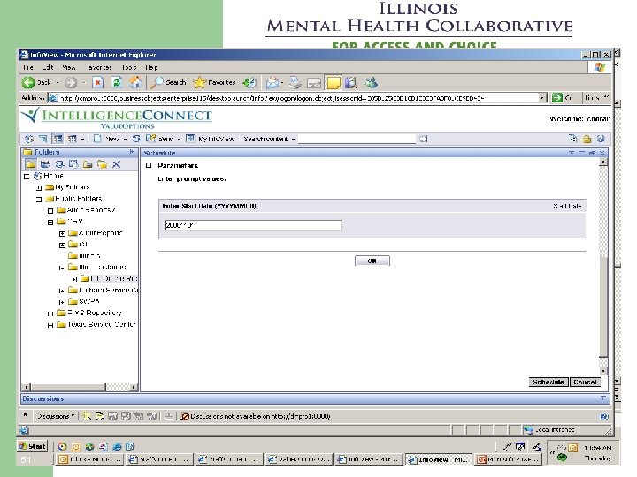637x477 pixels.
Task: Select the Audit Reports folder
Action: pos(100,233)
